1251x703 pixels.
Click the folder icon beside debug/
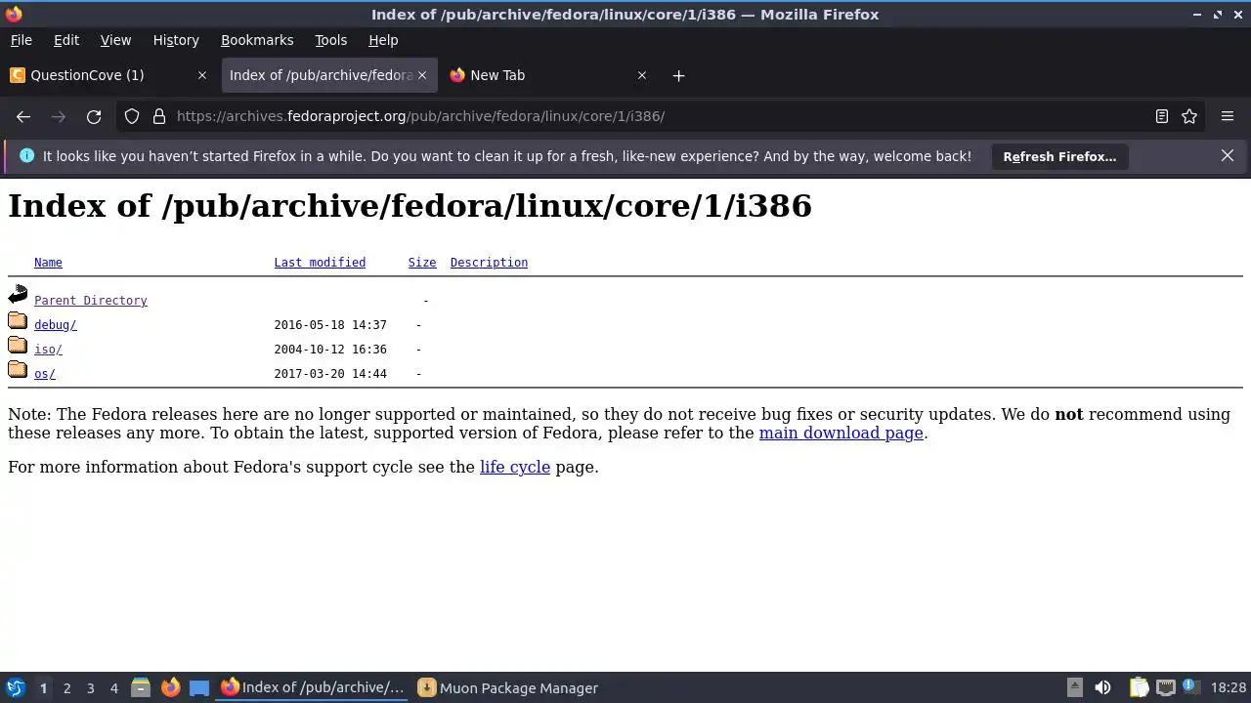click(x=18, y=320)
